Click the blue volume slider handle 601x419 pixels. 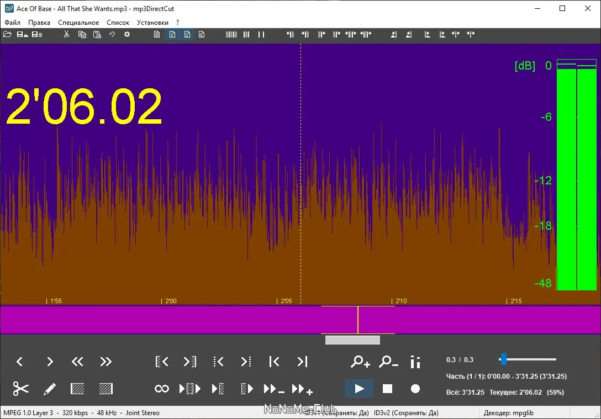tap(504, 359)
